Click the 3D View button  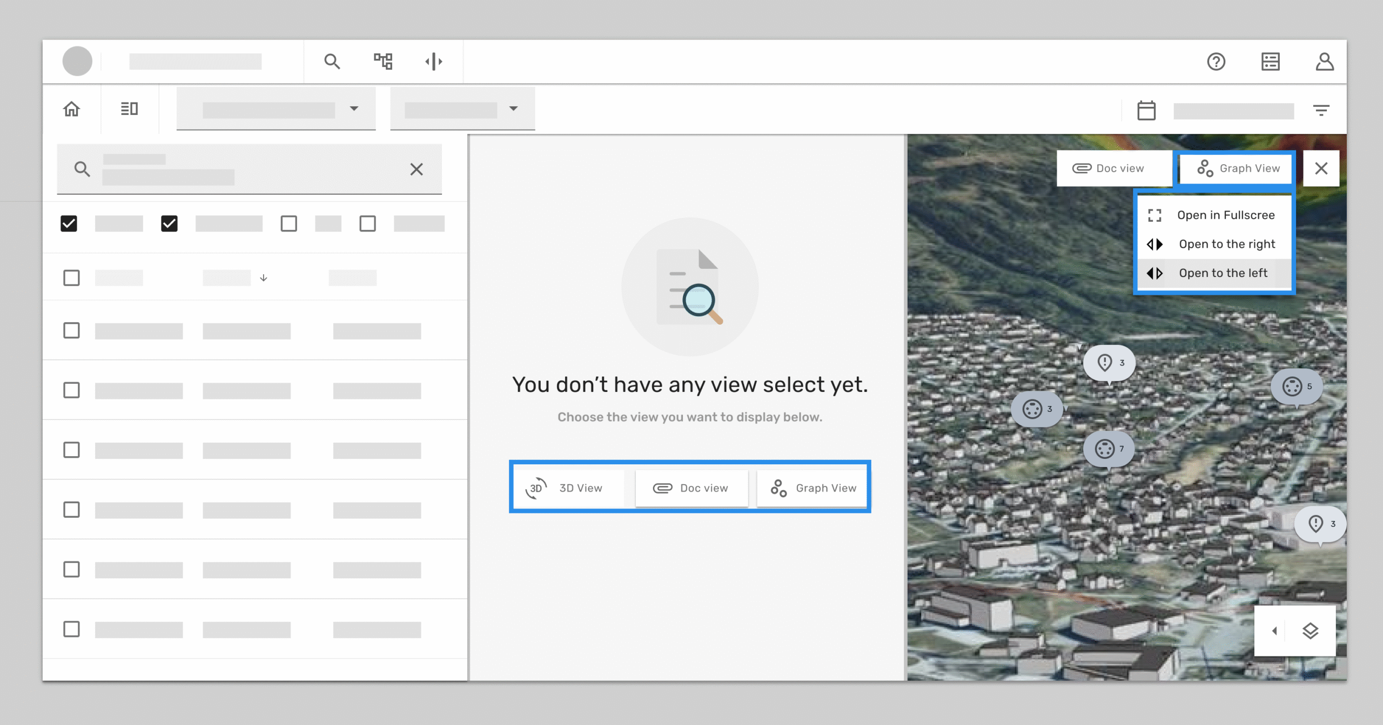569,488
